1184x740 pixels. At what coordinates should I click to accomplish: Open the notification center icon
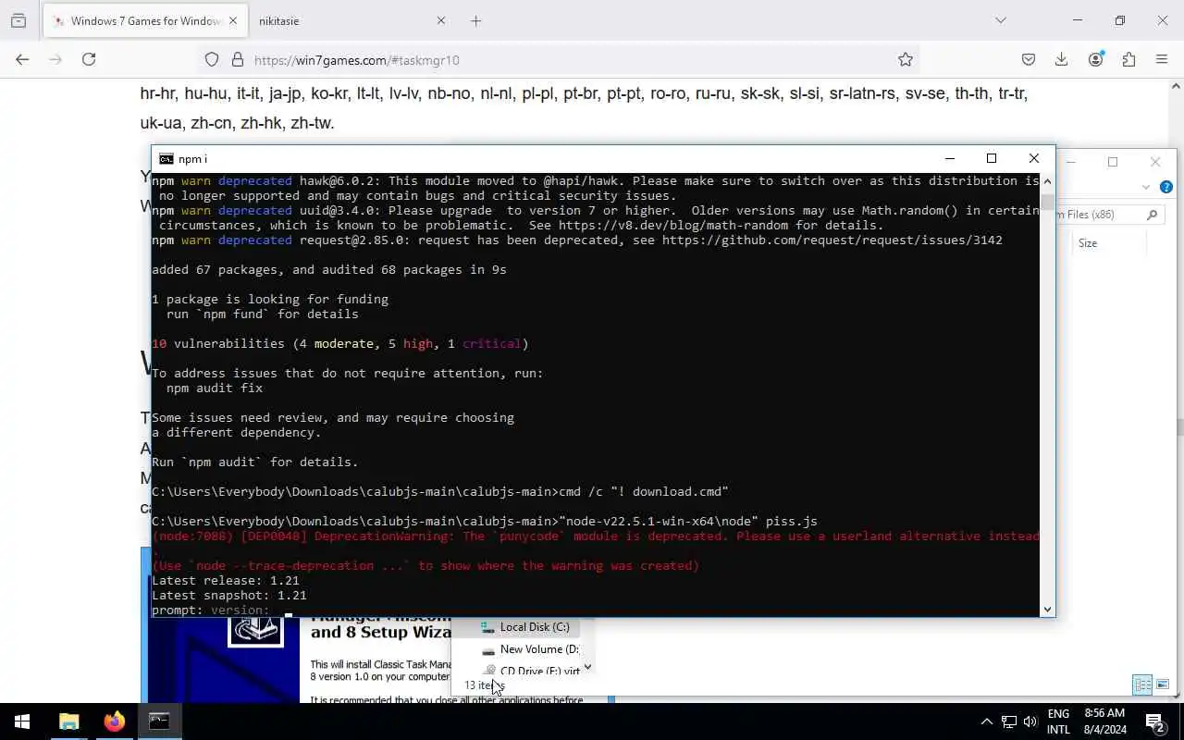coord(1154,721)
